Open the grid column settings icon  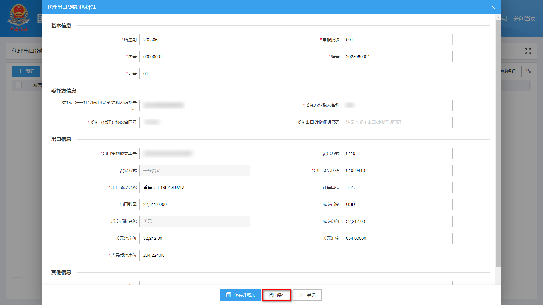pos(529,71)
